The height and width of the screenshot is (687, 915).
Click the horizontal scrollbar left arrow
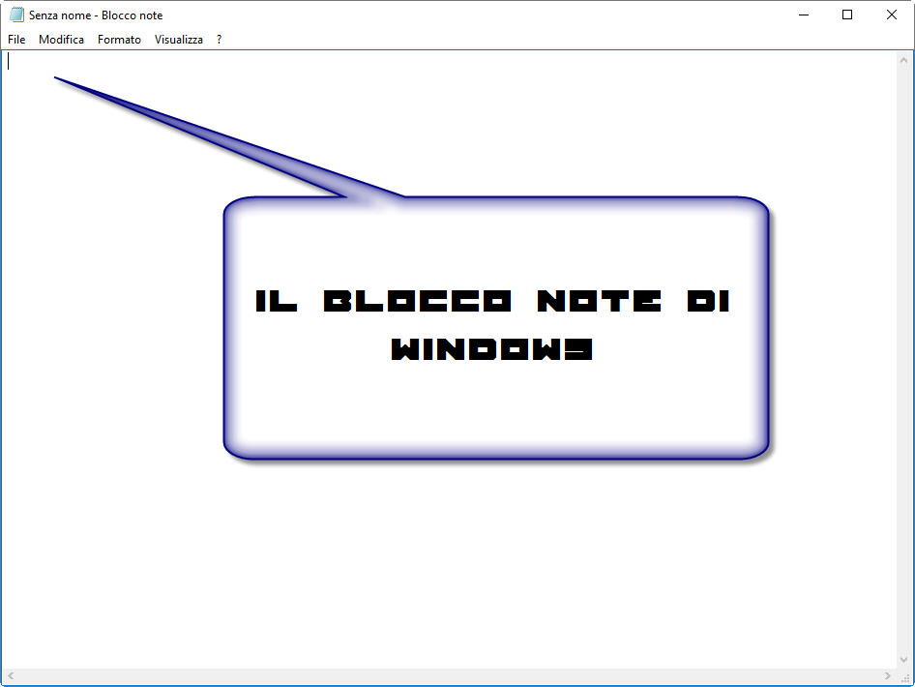11,676
